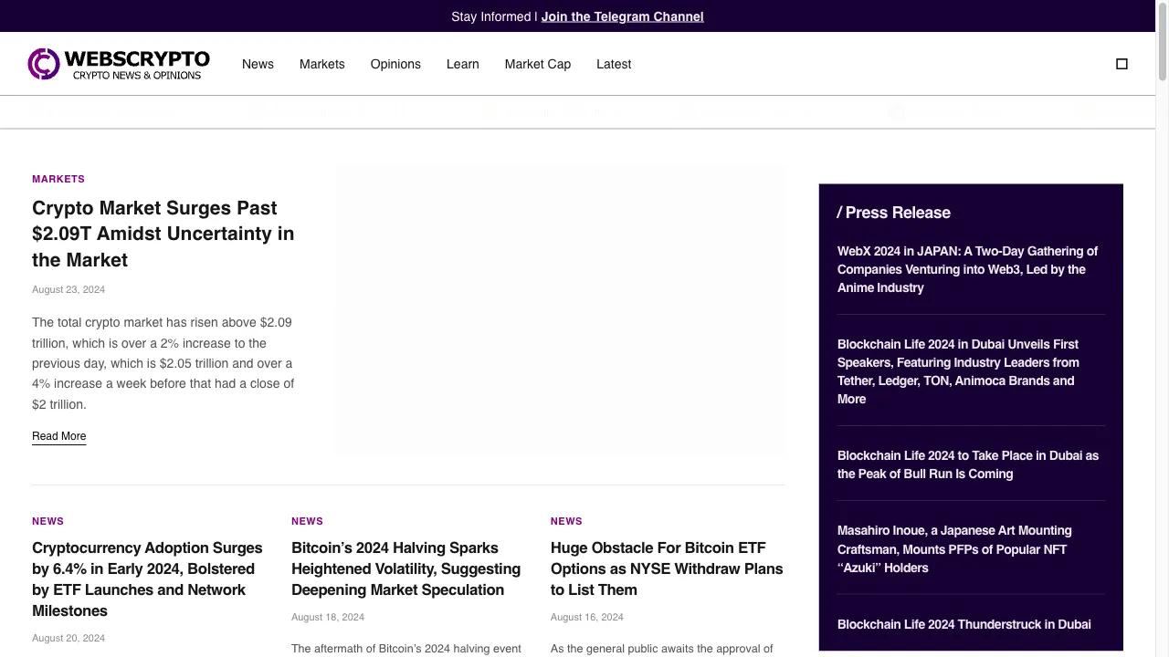Open the Markets menu item
This screenshot has height=657, width=1169.
click(x=321, y=64)
